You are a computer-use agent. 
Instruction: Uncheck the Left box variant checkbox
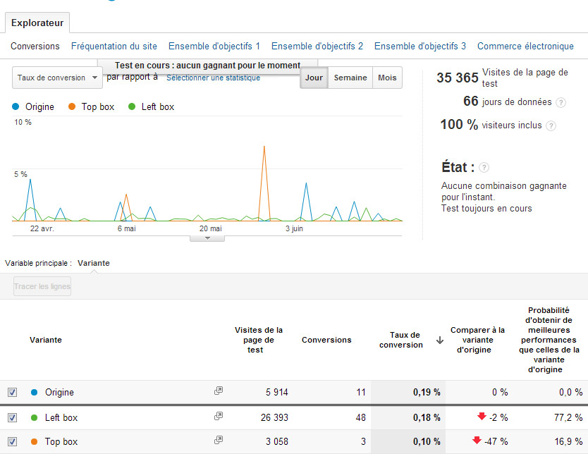(x=13, y=417)
